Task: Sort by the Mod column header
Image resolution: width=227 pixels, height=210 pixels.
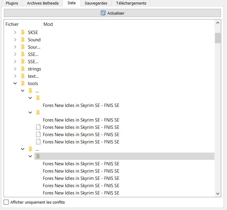Action: (x=128, y=24)
